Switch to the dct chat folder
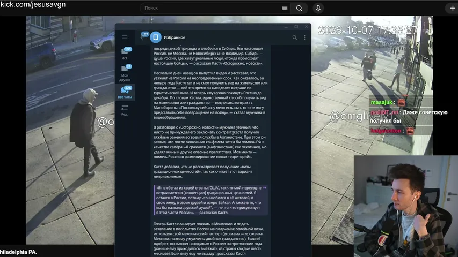 tap(125, 54)
